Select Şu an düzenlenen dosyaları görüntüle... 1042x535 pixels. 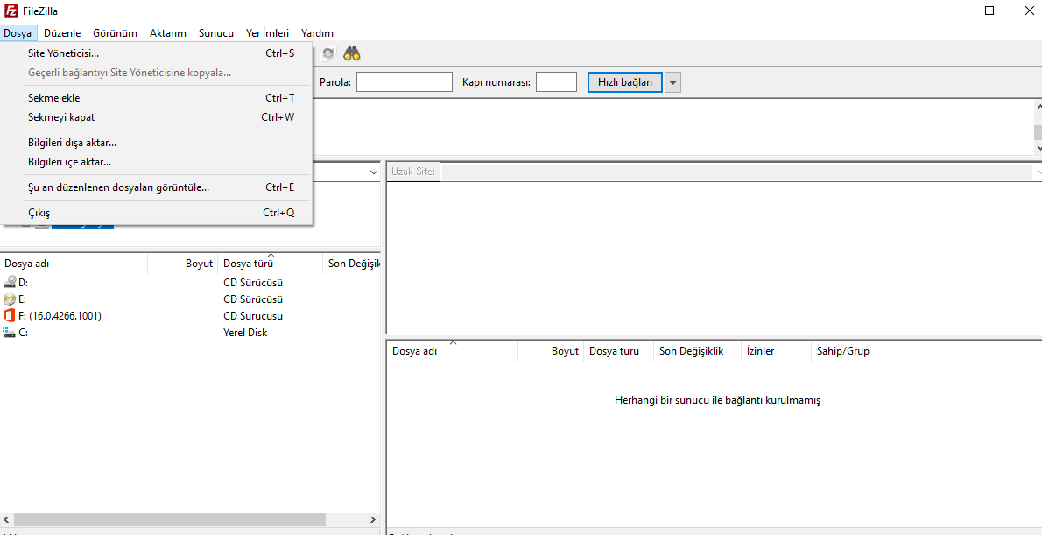pos(157,187)
